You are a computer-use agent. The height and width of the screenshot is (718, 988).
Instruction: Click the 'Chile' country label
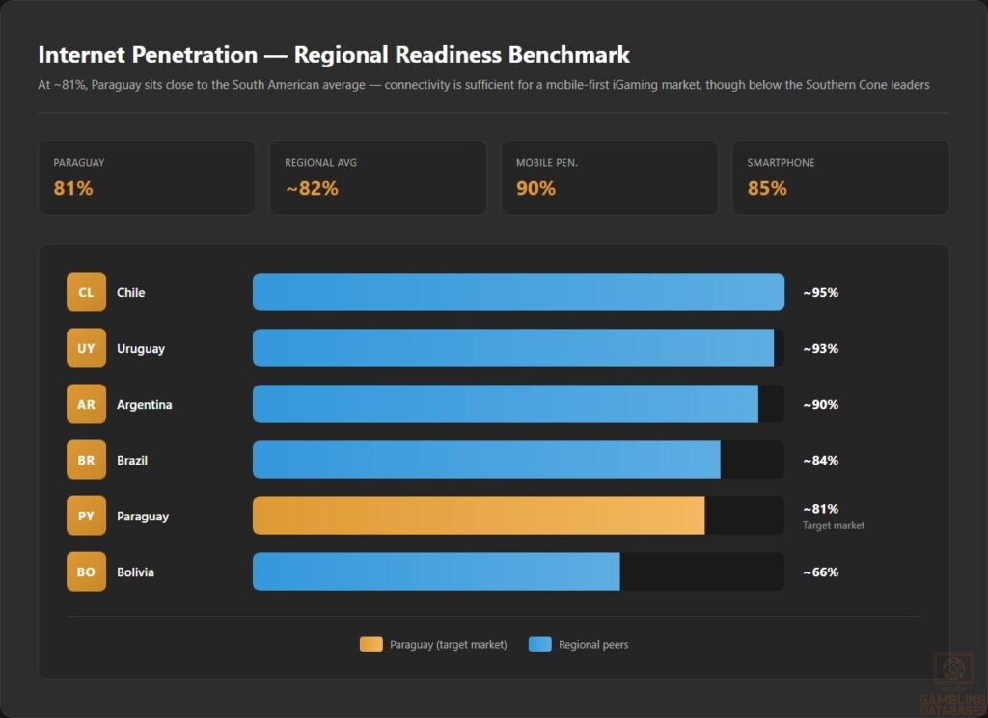click(130, 293)
